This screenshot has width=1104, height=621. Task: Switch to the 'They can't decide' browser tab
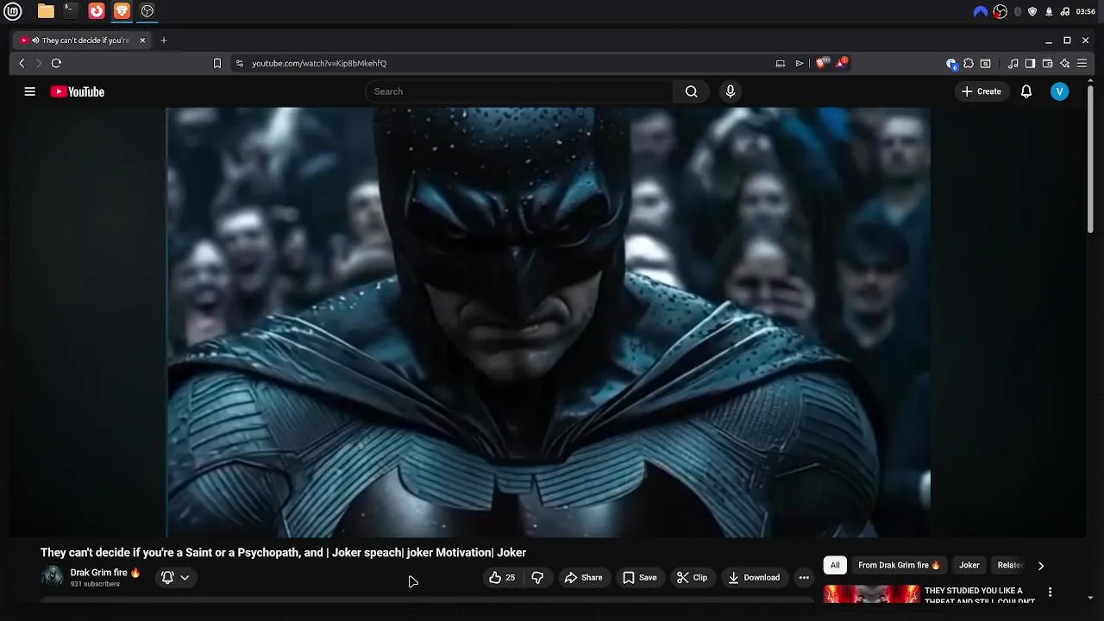(x=84, y=40)
